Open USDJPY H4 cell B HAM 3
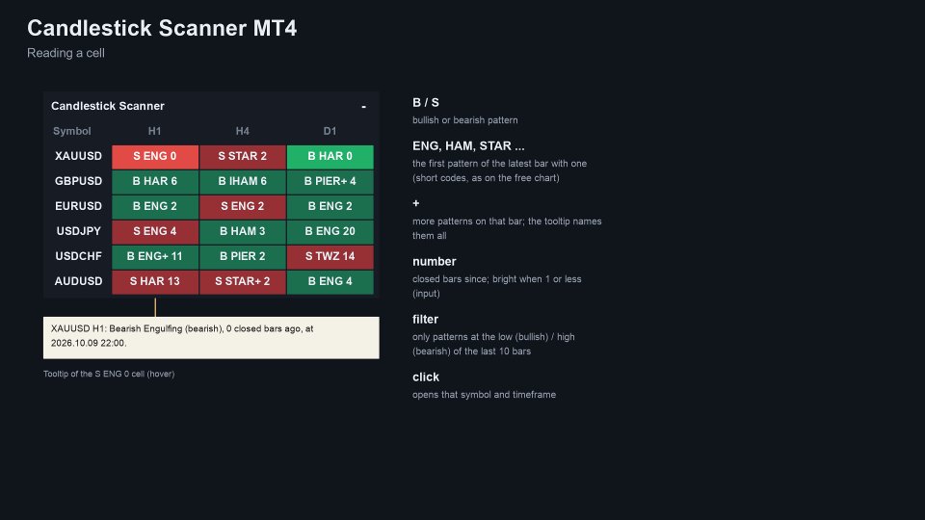 click(x=243, y=232)
